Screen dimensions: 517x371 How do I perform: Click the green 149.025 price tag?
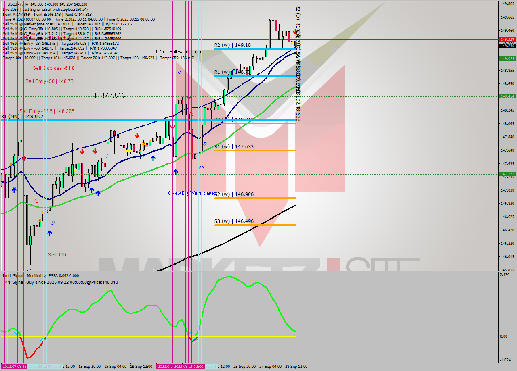pos(507,58)
